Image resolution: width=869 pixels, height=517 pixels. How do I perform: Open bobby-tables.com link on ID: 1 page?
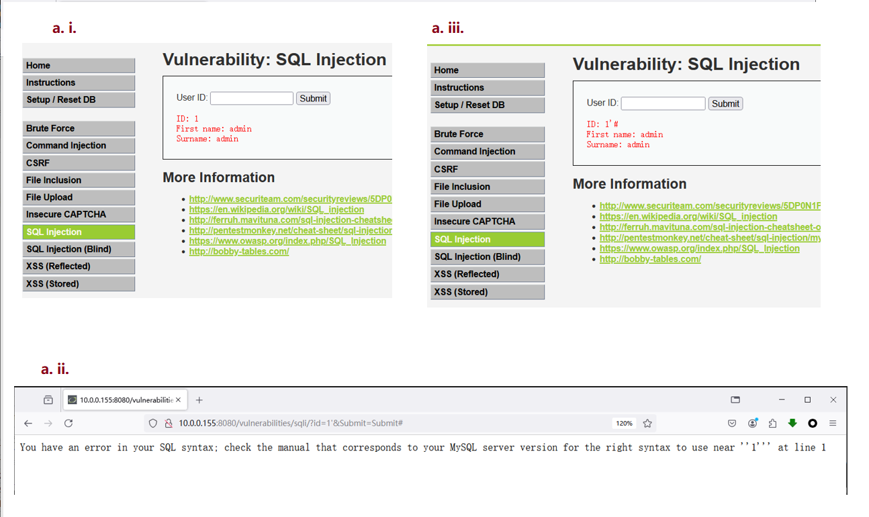pos(239,252)
